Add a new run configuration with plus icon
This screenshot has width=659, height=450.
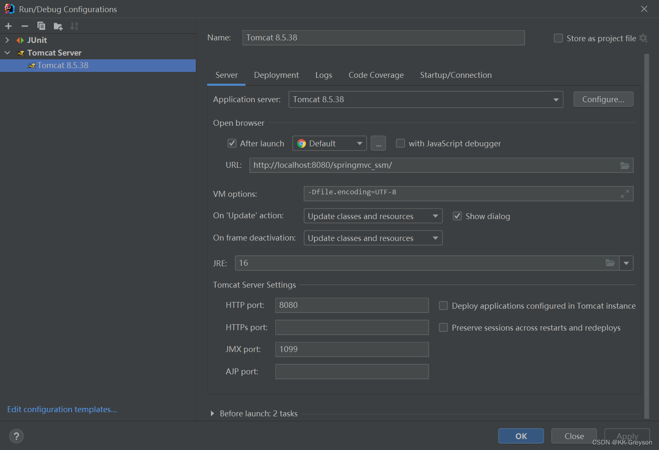[x=8, y=26]
